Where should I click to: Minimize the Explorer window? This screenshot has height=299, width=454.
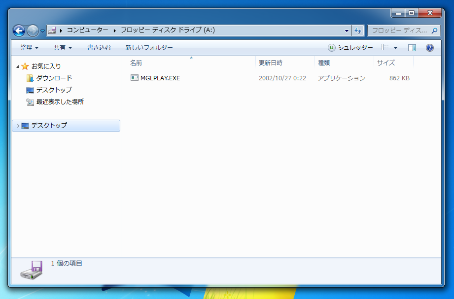tap(398, 13)
